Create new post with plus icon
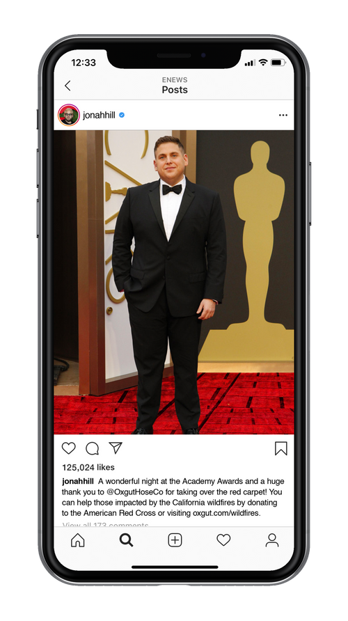The height and width of the screenshot is (621, 348). click(x=175, y=540)
